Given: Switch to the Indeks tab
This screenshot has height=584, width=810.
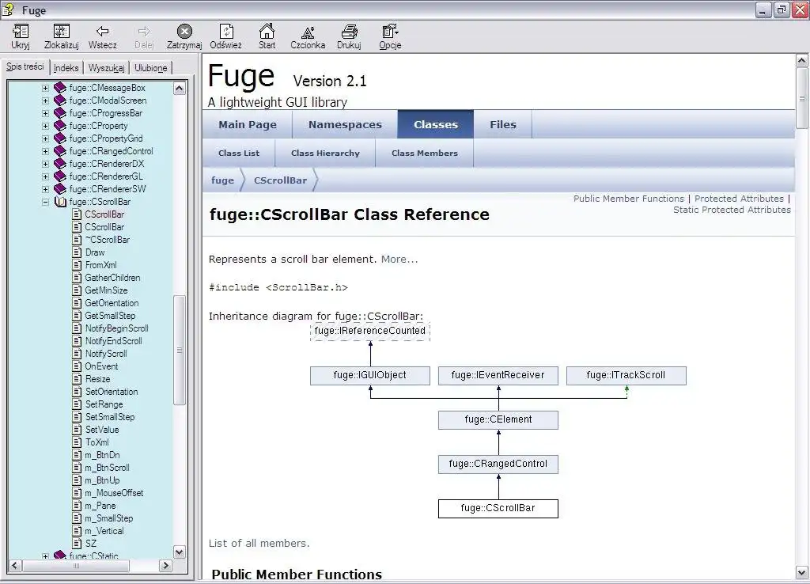Looking at the screenshot, I should pos(66,68).
